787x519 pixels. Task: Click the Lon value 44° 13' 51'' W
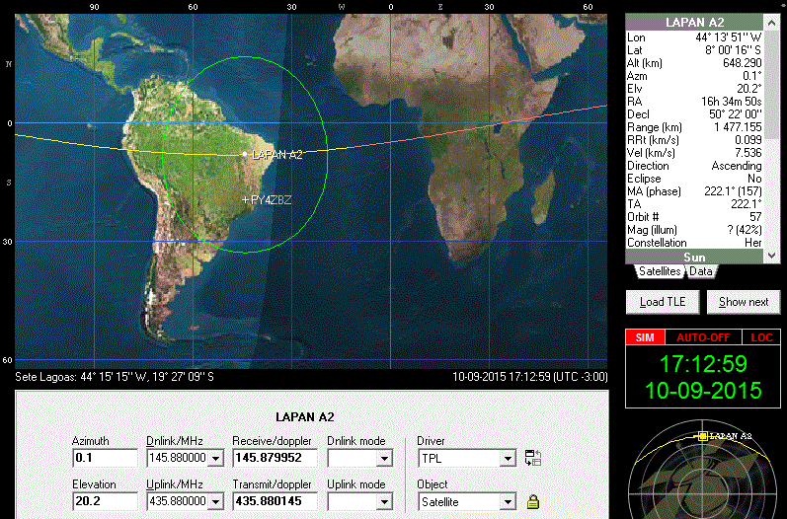pos(729,37)
